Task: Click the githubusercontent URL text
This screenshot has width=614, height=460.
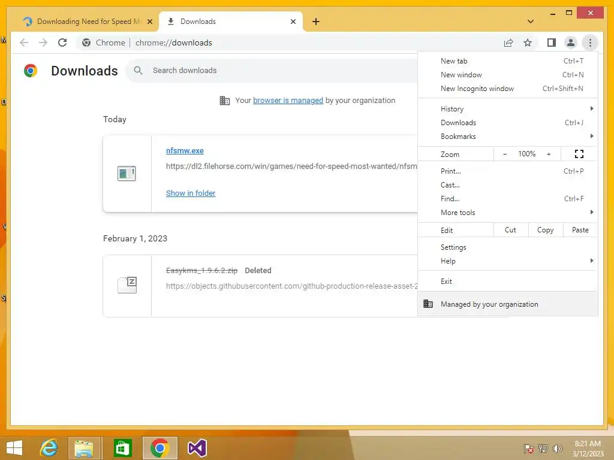Action: point(292,286)
